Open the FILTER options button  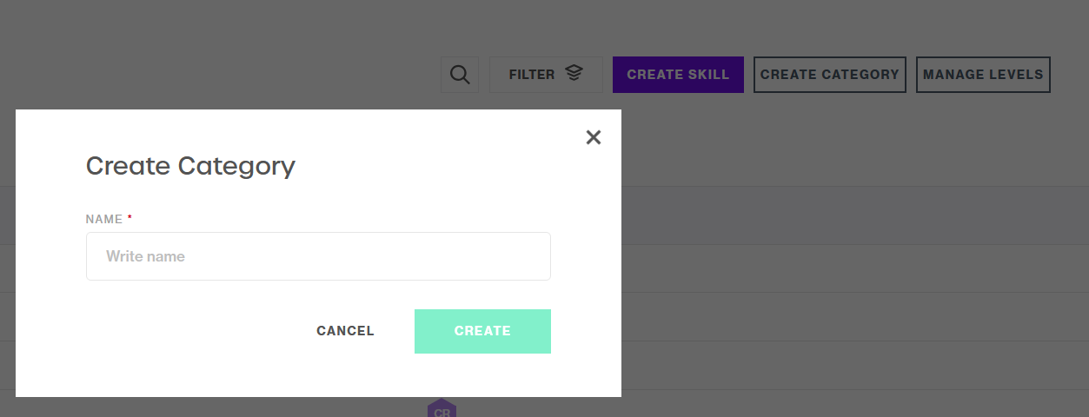[x=546, y=75]
